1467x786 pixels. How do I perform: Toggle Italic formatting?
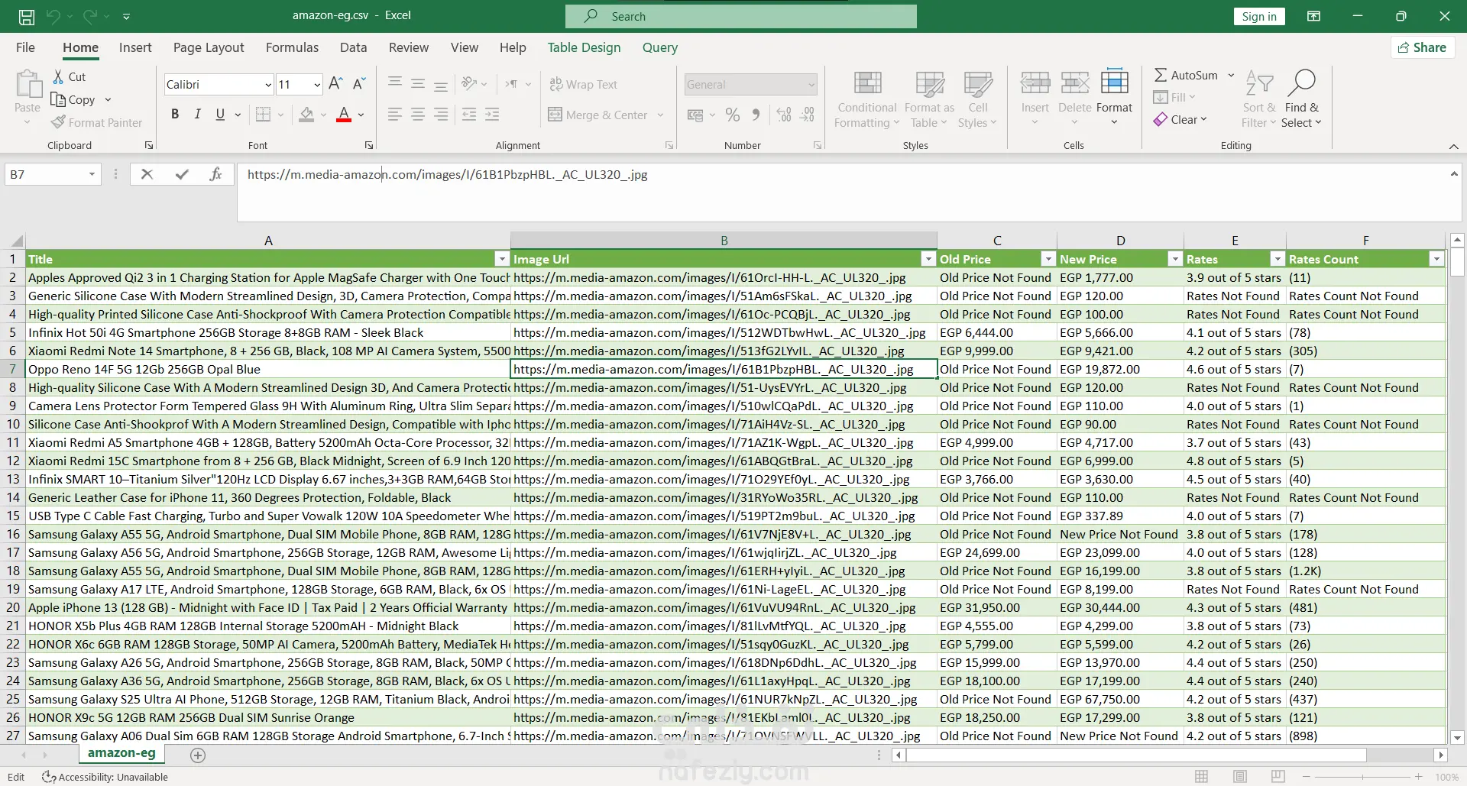(197, 115)
